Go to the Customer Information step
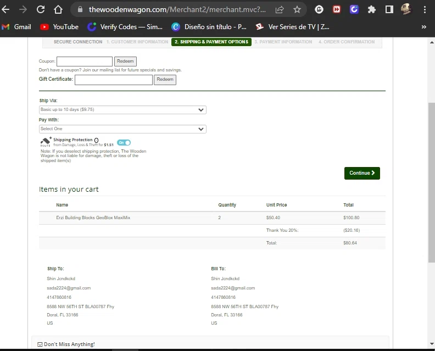 point(137,42)
